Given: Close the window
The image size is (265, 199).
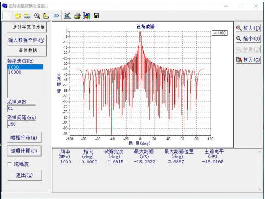Looking at the screenshot, I should (256, 6).
